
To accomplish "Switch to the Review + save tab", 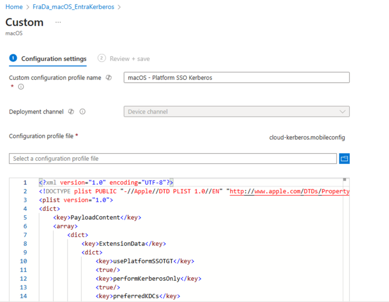I will (x=130, y=59).
